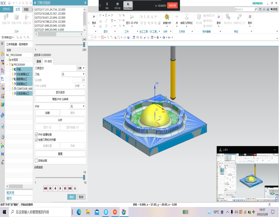Switch to the 3D 动态 tab
This screenshot has width=279, height=217.
[x=48, y=61]
